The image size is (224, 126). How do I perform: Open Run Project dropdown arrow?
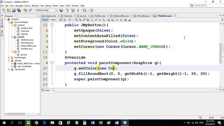[81, 10]
